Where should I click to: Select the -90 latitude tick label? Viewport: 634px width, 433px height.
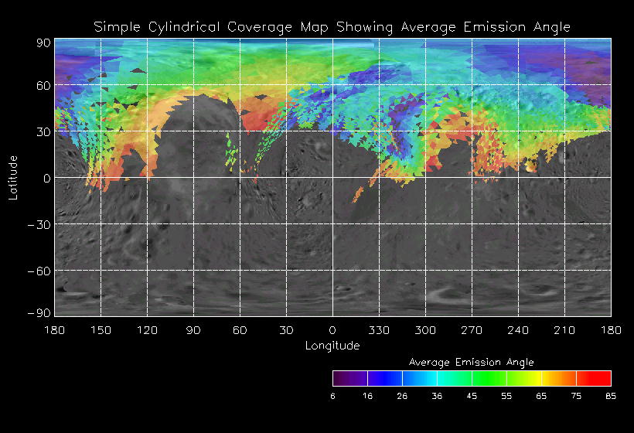[37, 312]
